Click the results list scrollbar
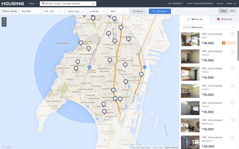 click(238, 46)
